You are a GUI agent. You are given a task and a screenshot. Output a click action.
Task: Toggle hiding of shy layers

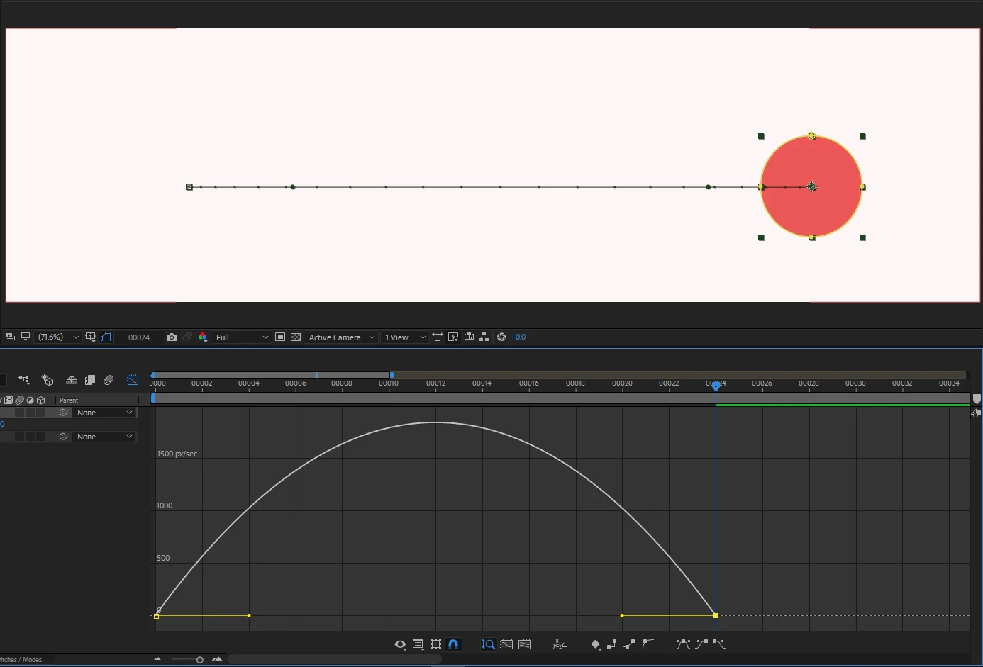71,380
